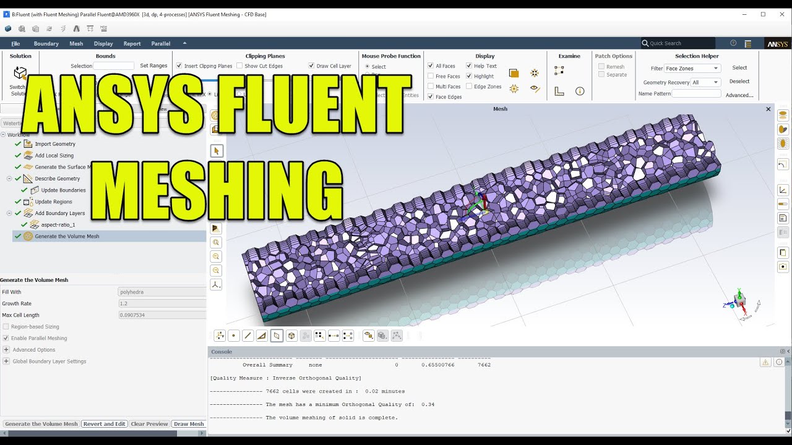Toggle Help Text checkbox
The height and width of the screenshot is (445, 792).
[x=469, y=66]
